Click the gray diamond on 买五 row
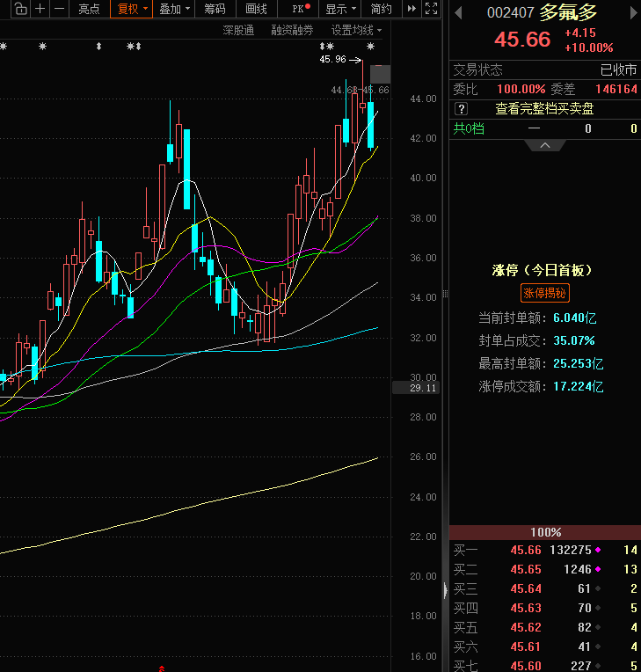The image size is (641, 672). [x=598, y=627]
